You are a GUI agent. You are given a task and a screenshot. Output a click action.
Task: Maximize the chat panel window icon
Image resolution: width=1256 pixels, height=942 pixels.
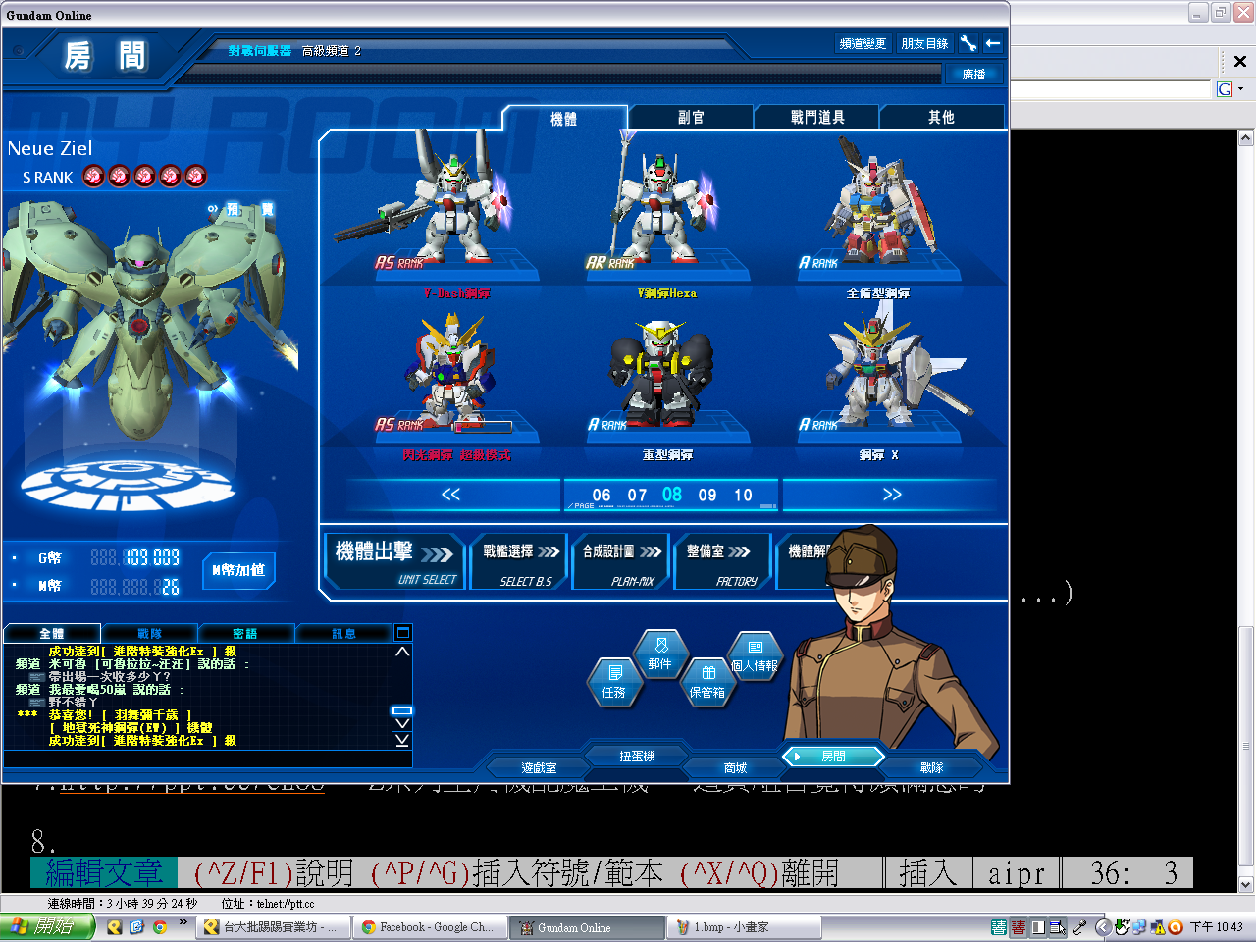tap(402, 633)
